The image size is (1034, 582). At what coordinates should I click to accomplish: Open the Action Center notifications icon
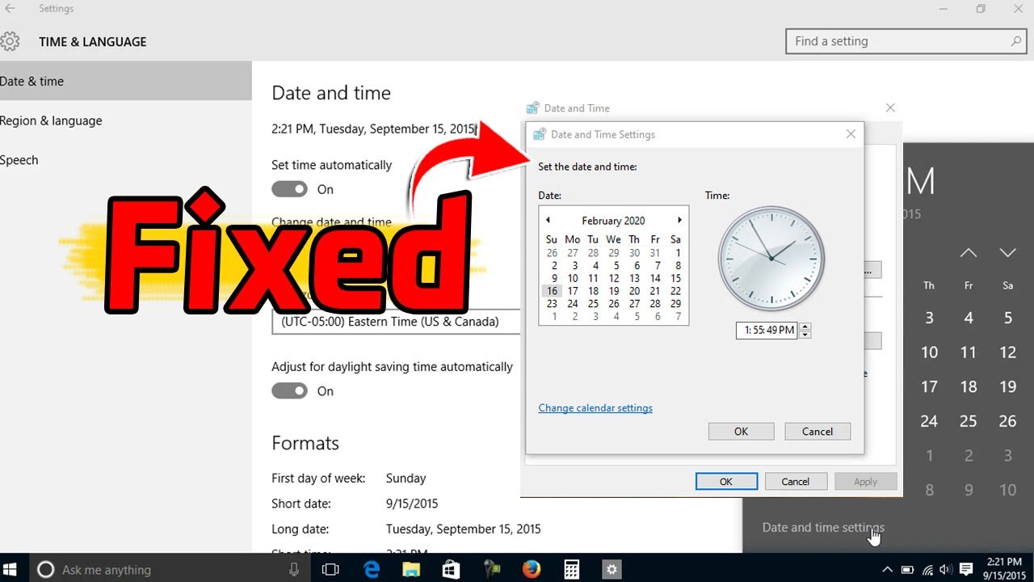(x=966, y=569)
